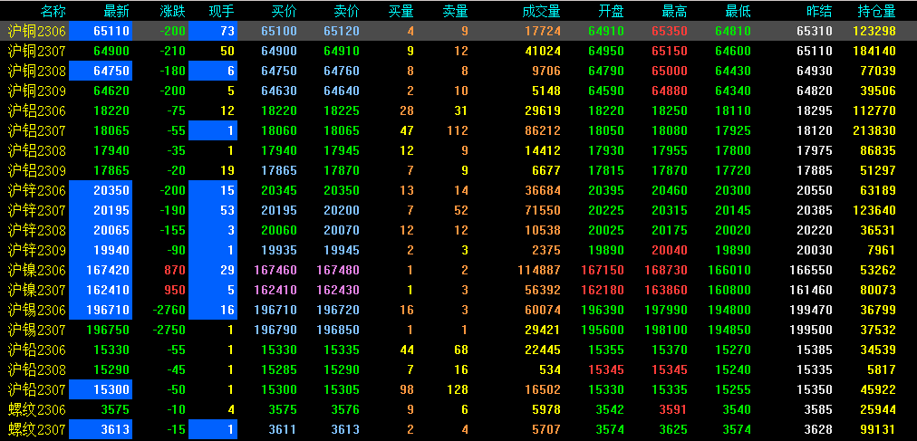
Task: Select the 沪铜2306 contract row
Action: point(458,31)
